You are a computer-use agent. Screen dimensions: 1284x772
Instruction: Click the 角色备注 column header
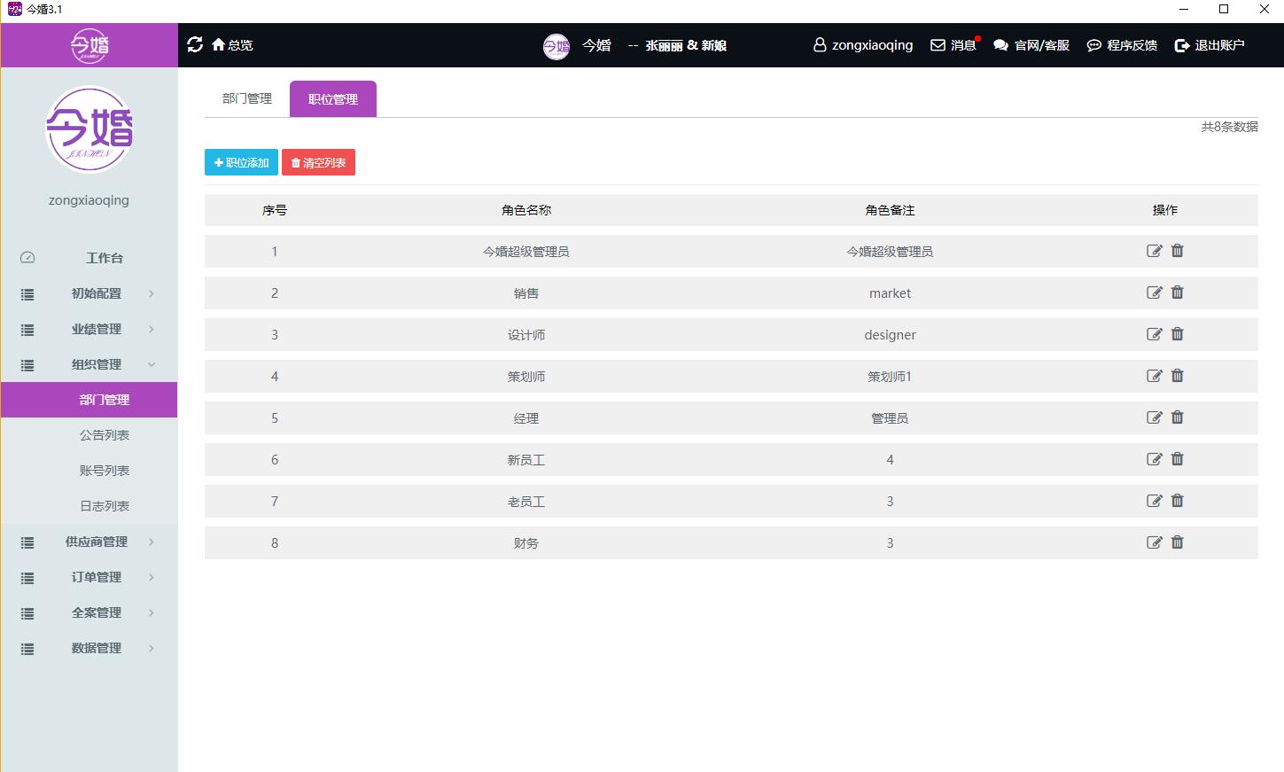tap(890, 210)
